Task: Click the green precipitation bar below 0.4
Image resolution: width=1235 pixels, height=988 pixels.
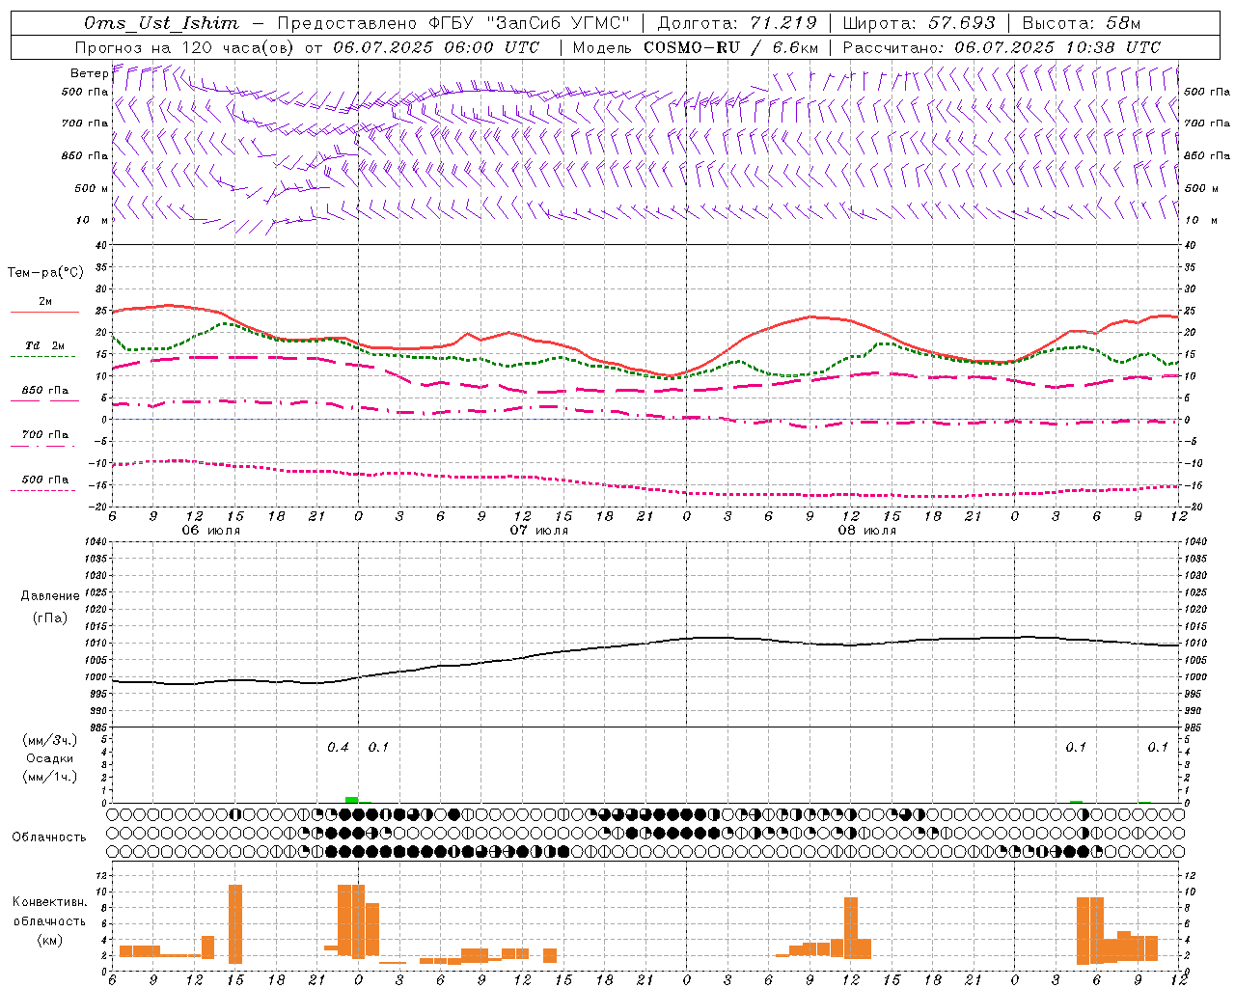Action: (x=351, y=800)
